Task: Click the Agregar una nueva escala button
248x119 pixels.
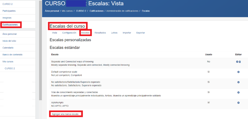Action: (x=65, y=114)
